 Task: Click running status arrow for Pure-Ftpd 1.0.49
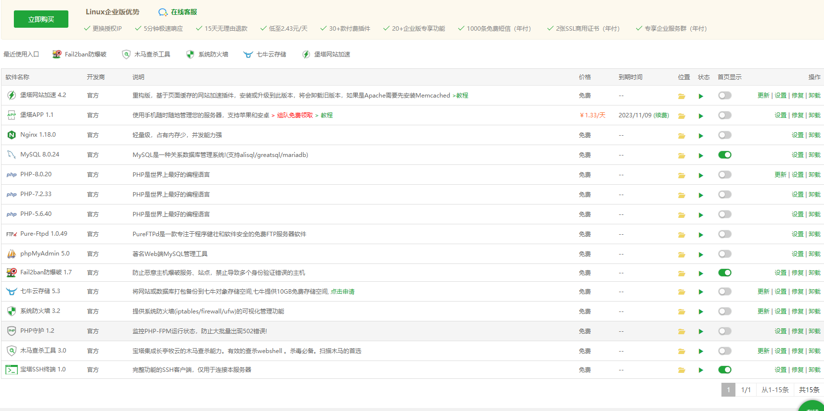tap(701, 235)
